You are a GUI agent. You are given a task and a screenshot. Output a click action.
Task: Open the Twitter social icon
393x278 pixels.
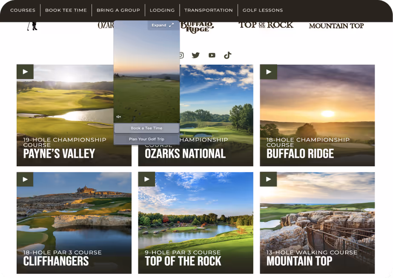196,55
